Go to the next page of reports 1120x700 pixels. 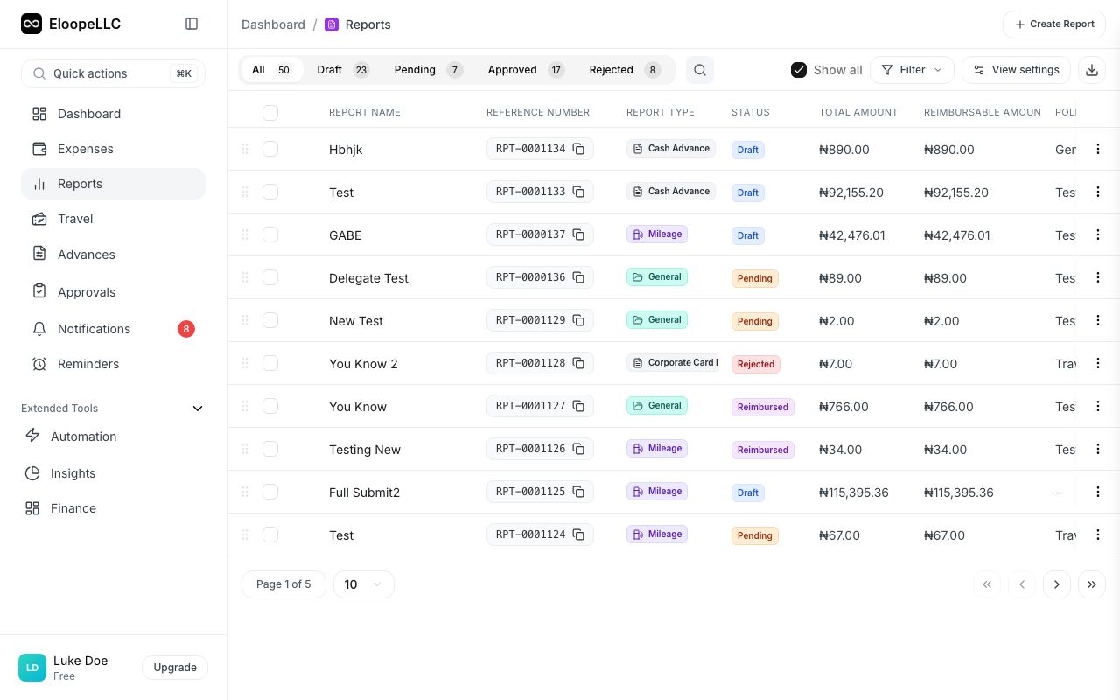click(x=1057, y=584)
